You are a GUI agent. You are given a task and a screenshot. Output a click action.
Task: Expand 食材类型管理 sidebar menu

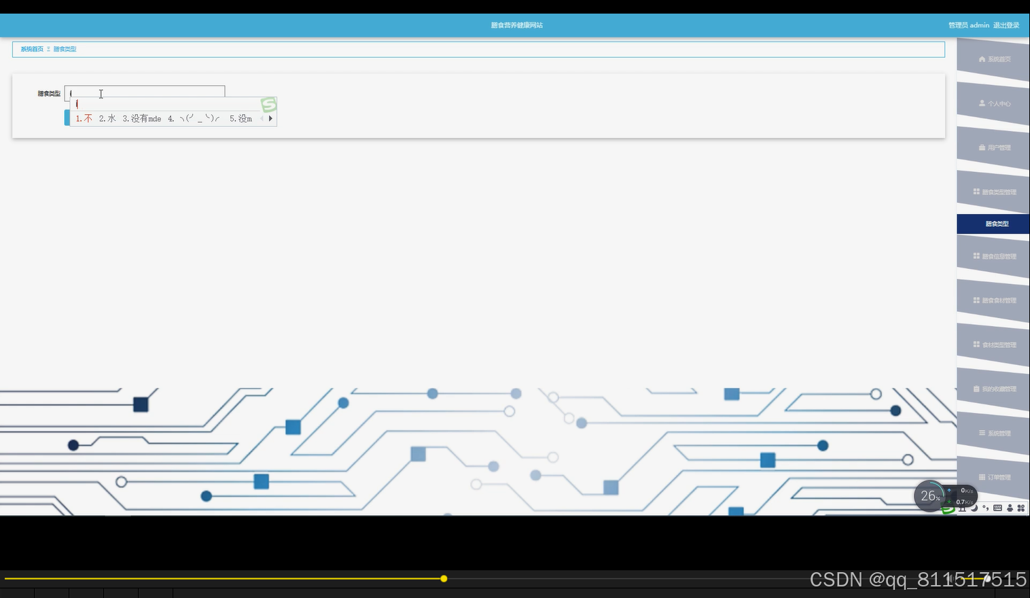click(x=993, y=345)
